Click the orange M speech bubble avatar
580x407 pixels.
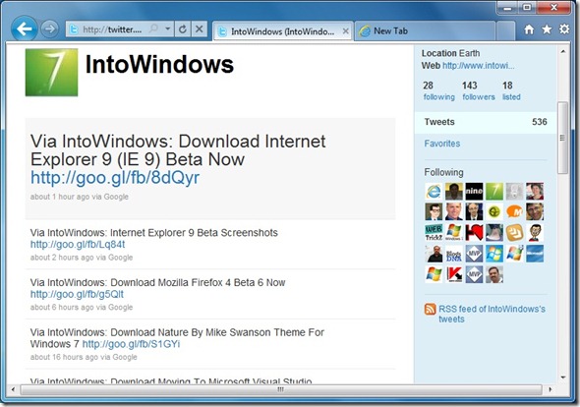point(514,212)
